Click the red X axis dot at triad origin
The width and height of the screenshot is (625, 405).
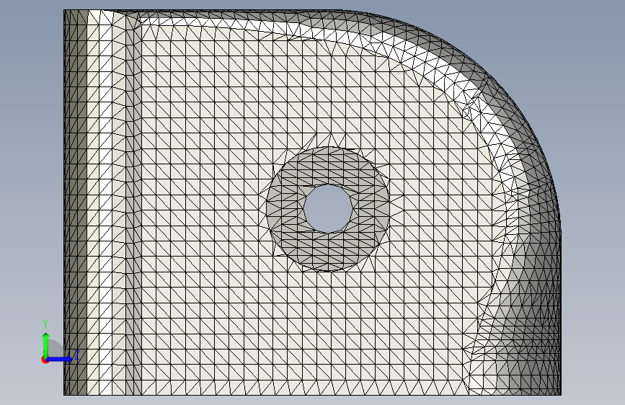coord(45,360)
